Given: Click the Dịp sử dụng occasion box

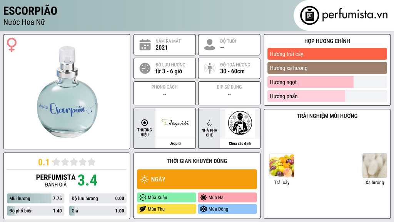Looking at the screenshot, I should point(229,93).
